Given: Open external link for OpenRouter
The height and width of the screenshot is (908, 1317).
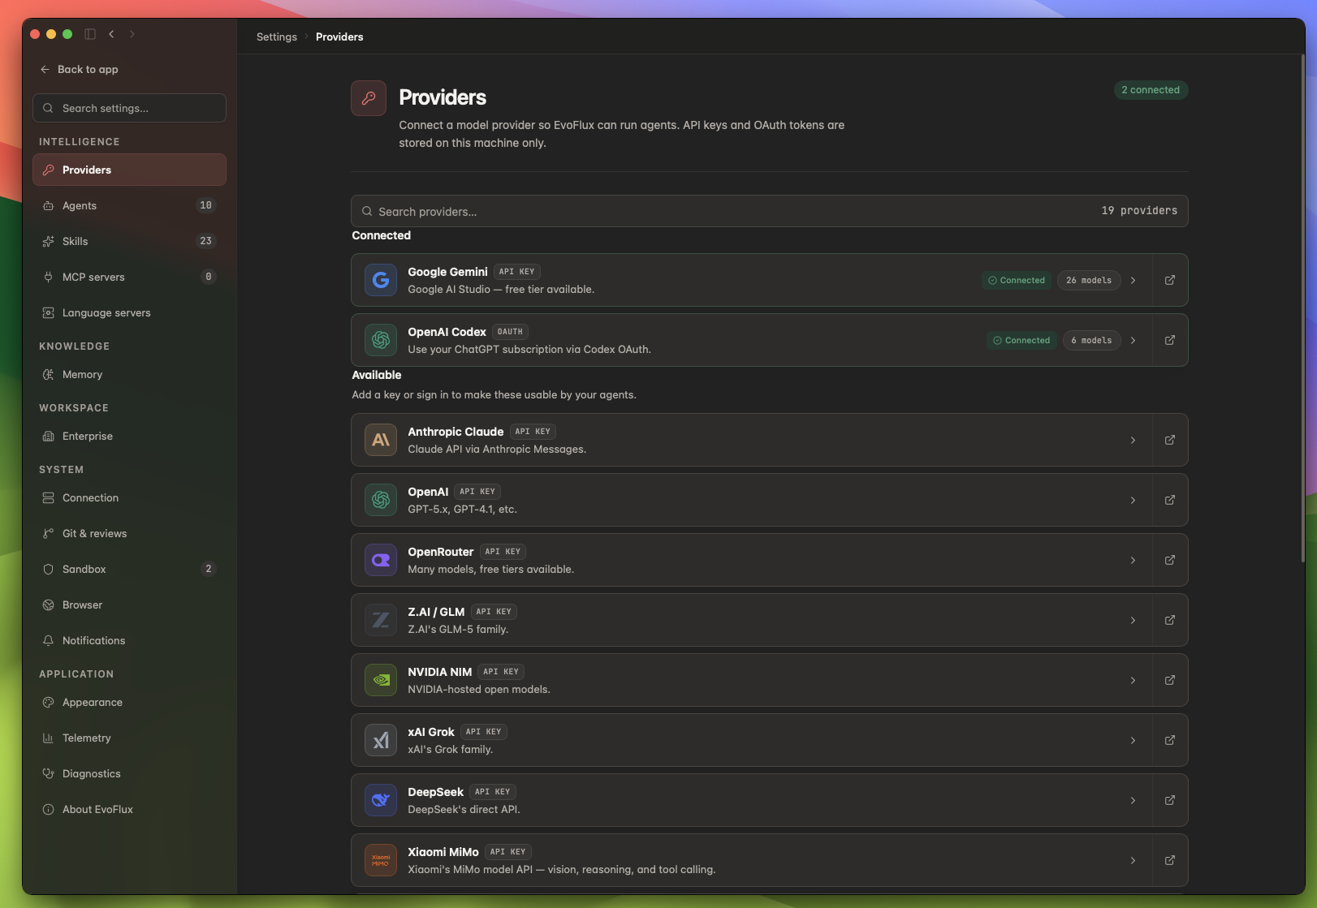Looking at the screenshot, I should (x=1169, y=560).
